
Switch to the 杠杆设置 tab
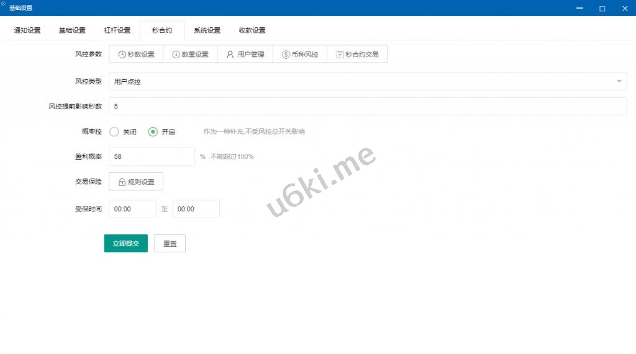pos(117,30)
